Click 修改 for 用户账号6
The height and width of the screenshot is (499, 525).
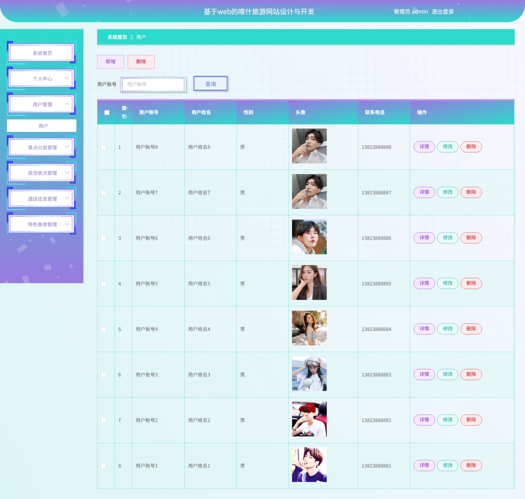(447, 238)
